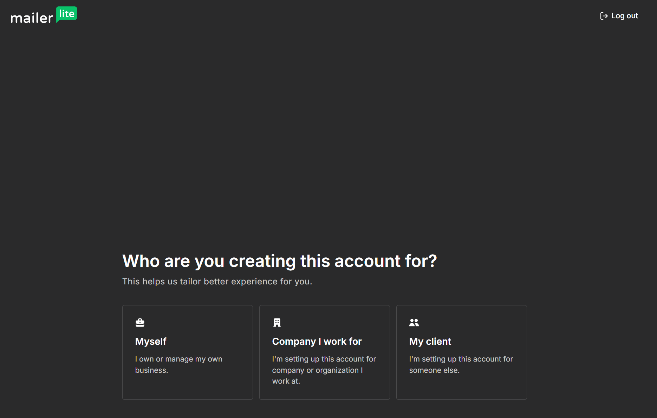Open the Myself account type card
Image resolution: width=657 pixels, height=418 pixels.
coord(187,352)
